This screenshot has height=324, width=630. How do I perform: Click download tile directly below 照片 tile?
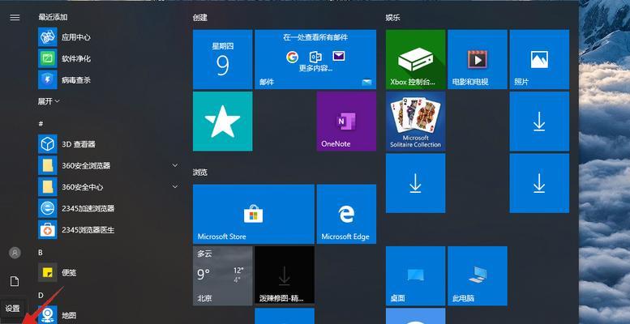539,122
